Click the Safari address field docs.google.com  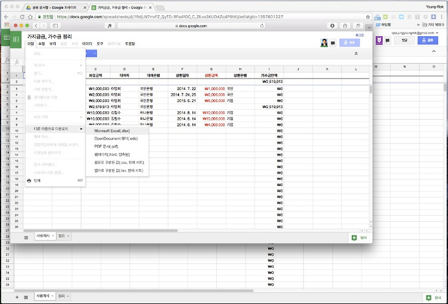pyautogui.click(x=191, y=26)
